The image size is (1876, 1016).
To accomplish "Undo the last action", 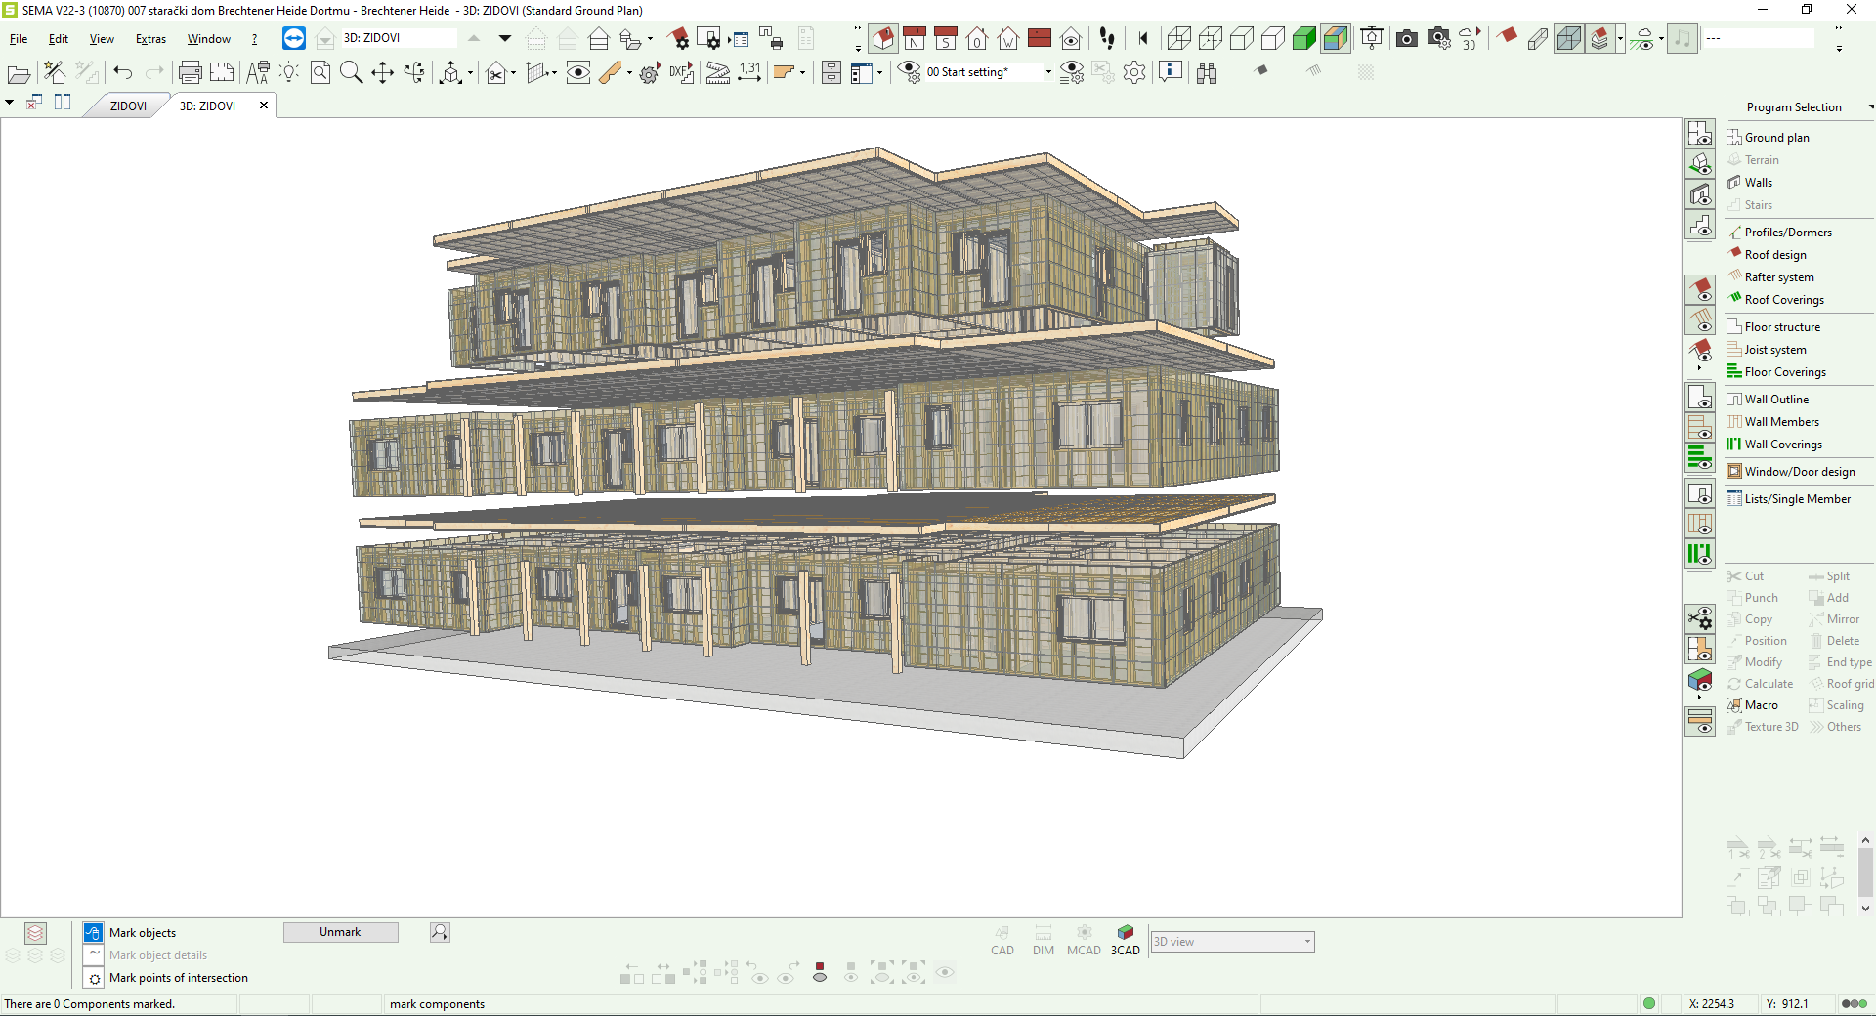I will tap(123, 72).
